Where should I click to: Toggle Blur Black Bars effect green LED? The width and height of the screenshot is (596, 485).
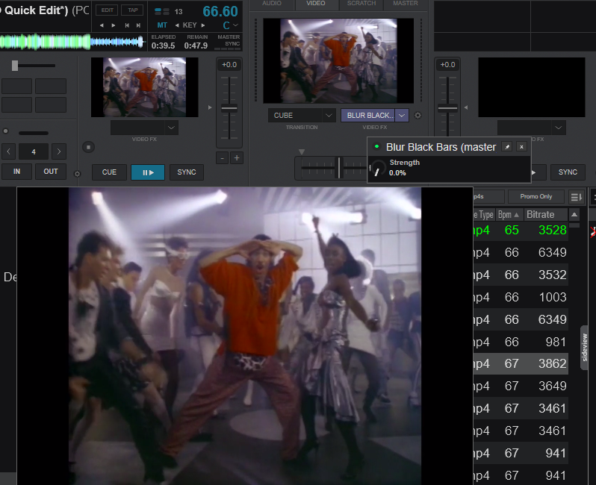click(376, 146)
